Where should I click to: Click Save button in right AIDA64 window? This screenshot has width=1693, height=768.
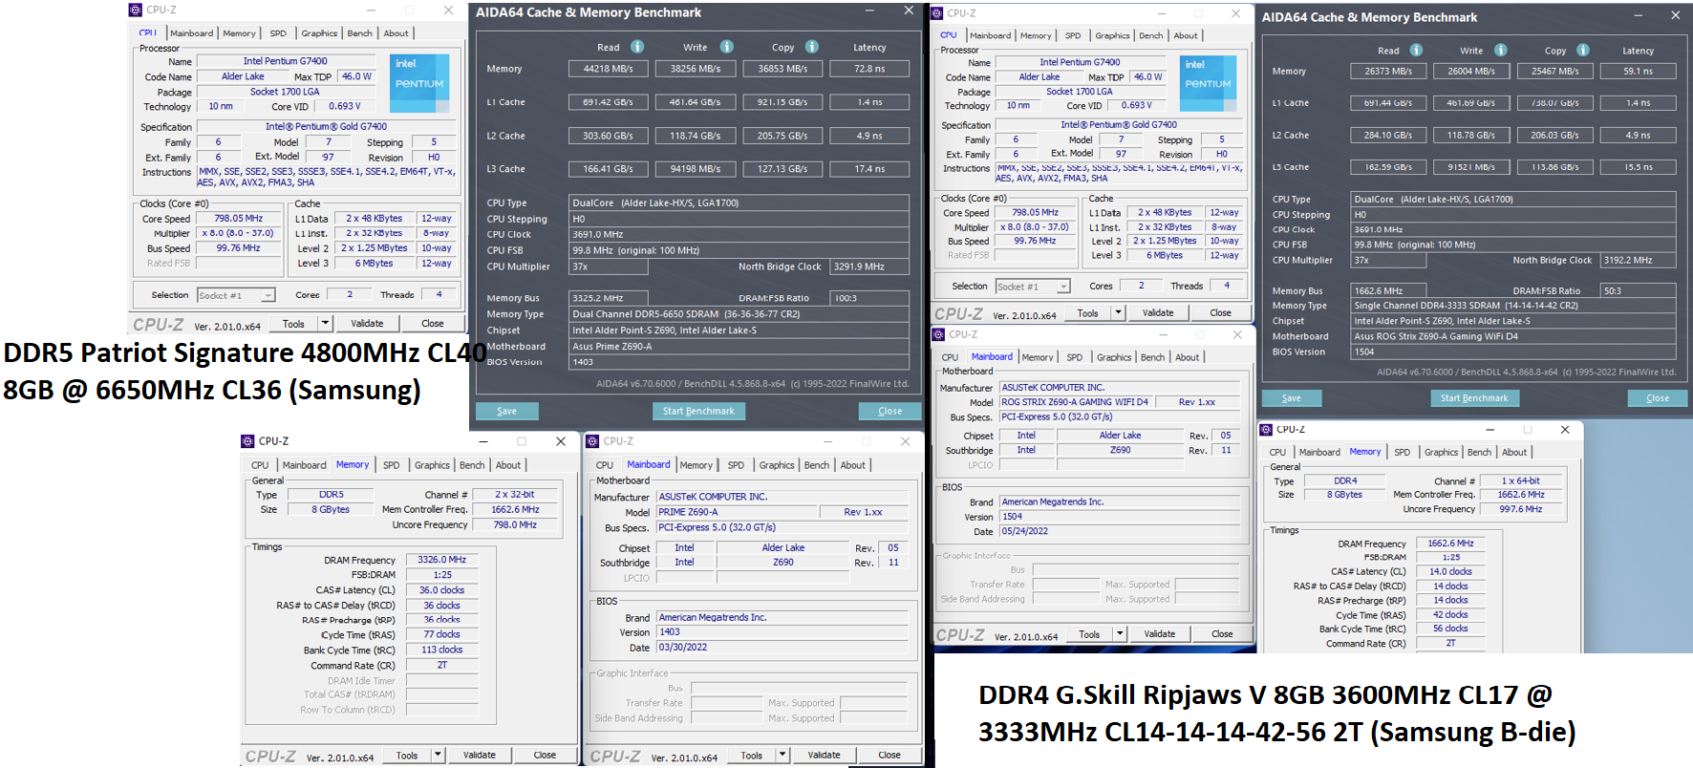coord(1291,398)
